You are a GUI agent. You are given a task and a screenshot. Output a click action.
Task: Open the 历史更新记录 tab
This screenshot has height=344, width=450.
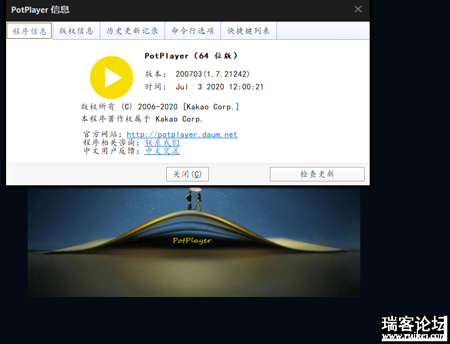(x=132, y=30)
